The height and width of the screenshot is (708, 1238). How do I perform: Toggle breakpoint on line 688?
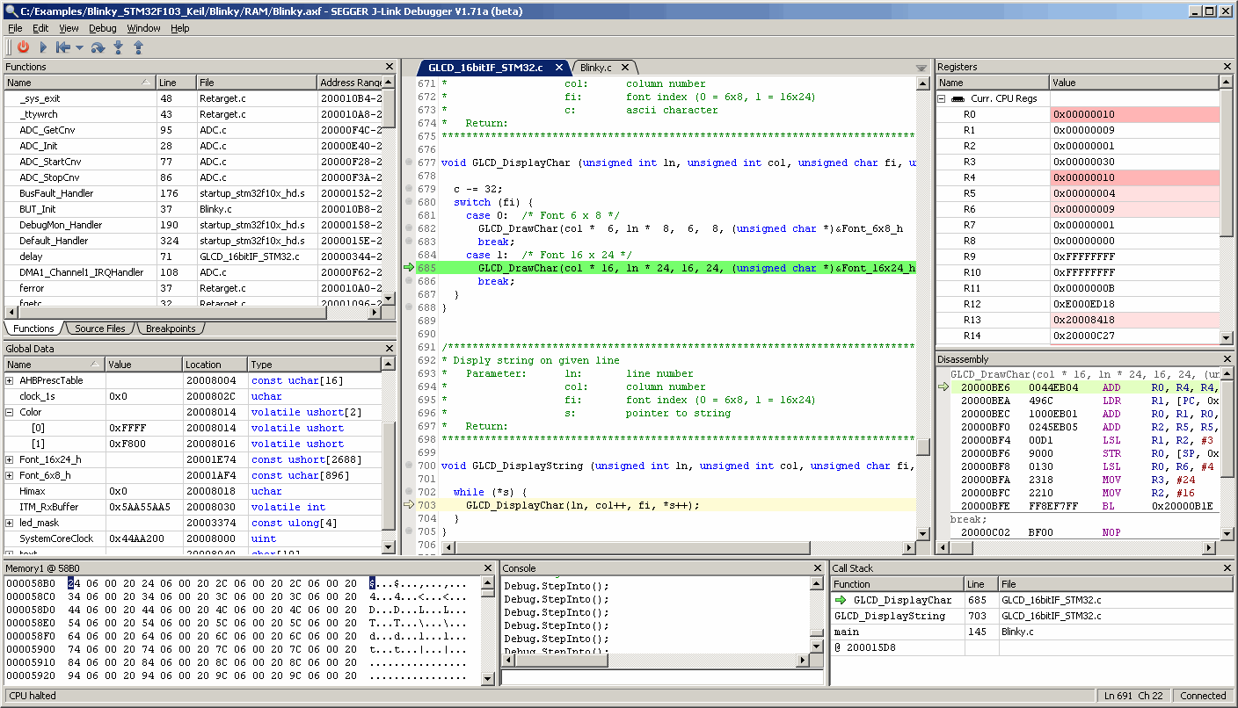[x=409, y=307]
